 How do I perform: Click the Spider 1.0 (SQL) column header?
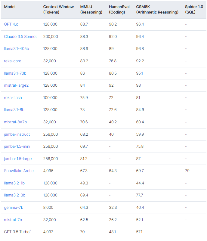click(194, 9)
